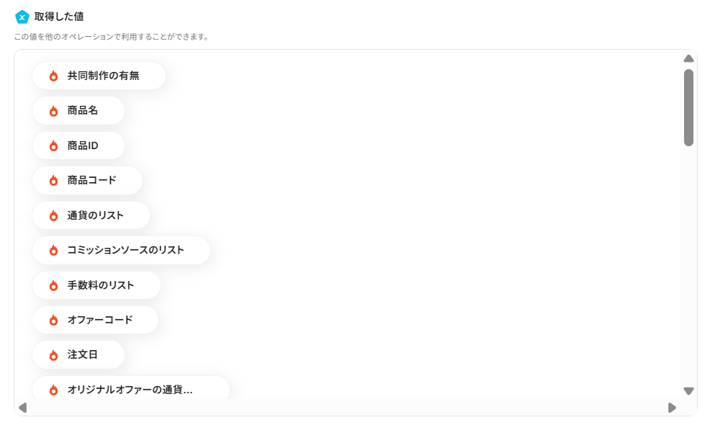Screen dimensions: 710x425
Task: Select the 商品名 value chip
Action: [78, 110]
